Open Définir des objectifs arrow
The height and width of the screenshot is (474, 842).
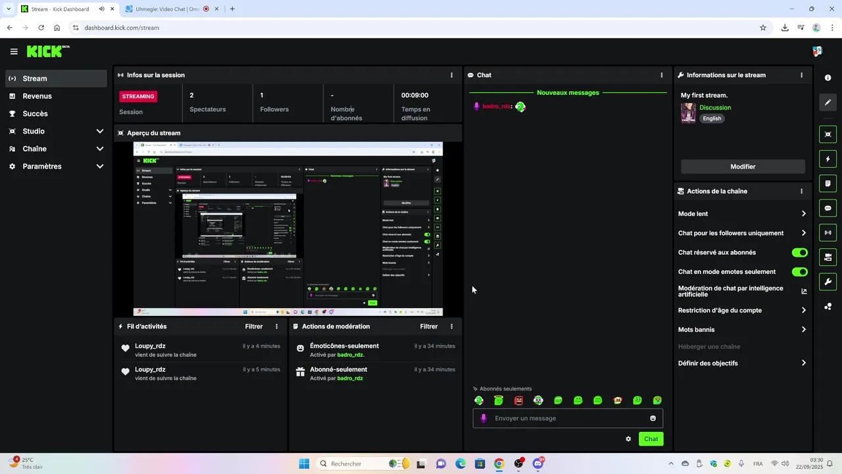(x=804, y=363)
